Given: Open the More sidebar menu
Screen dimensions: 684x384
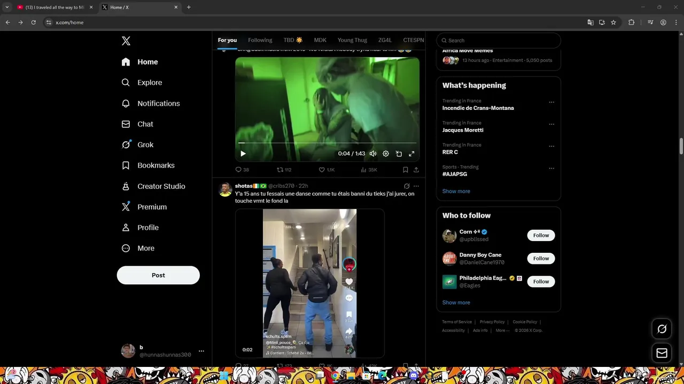Looking at the screenshot, I should pyautogui.click(x=138, y=248).
